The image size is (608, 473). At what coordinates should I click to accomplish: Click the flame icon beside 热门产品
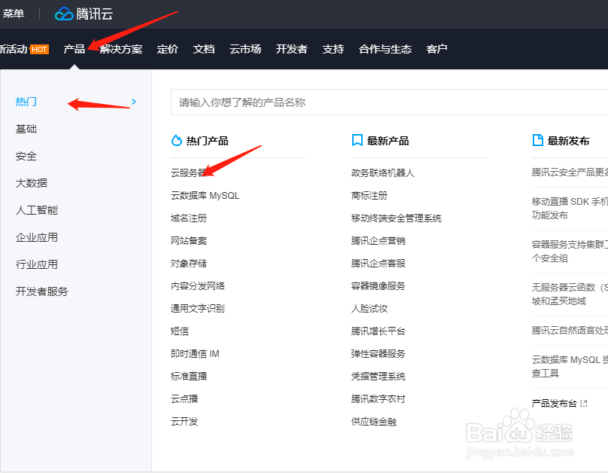click(x=176, y=140)
